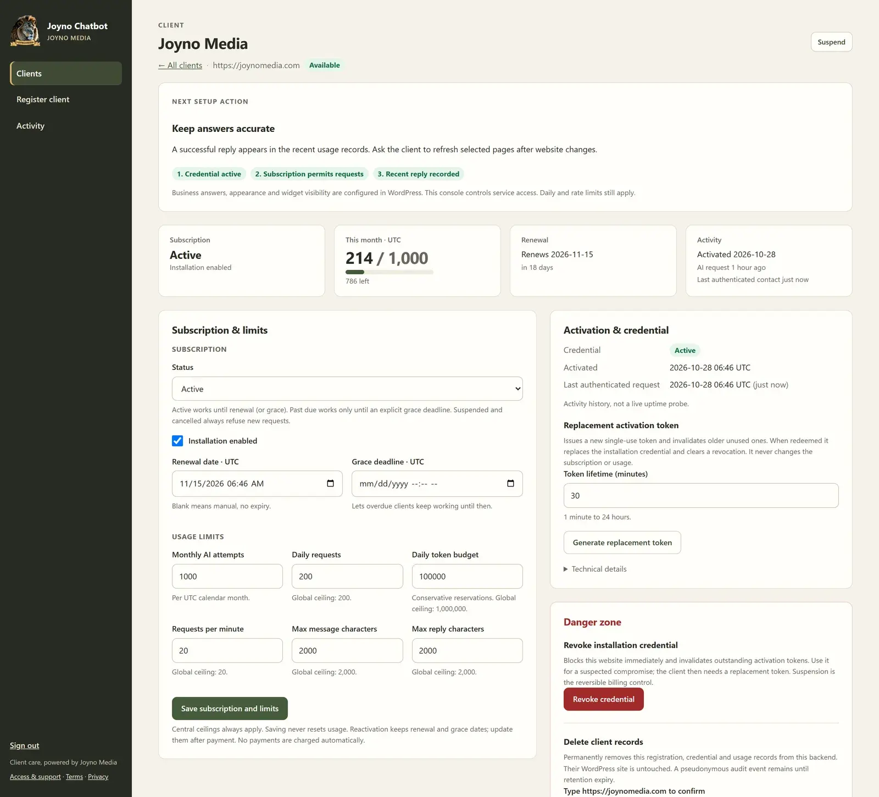Click Save subscription and limits
Viewport: 879px width, 797px height.
(230, 709)
